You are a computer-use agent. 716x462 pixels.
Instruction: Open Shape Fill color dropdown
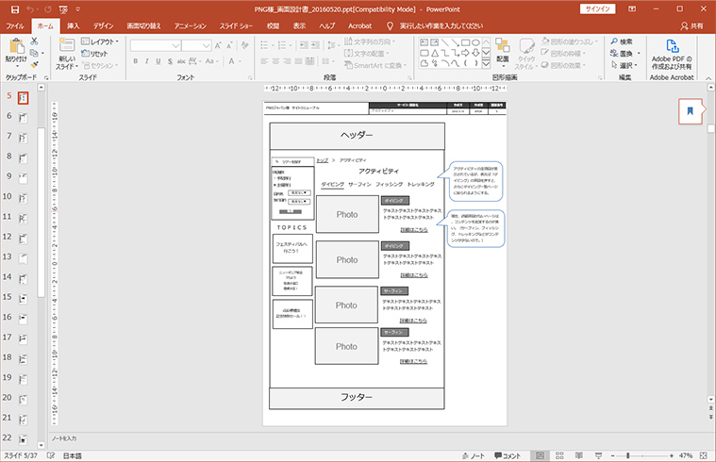(570, 41)
